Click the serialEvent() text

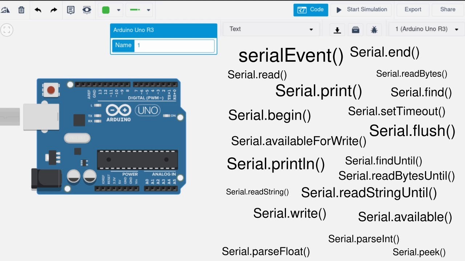[291, 55]
